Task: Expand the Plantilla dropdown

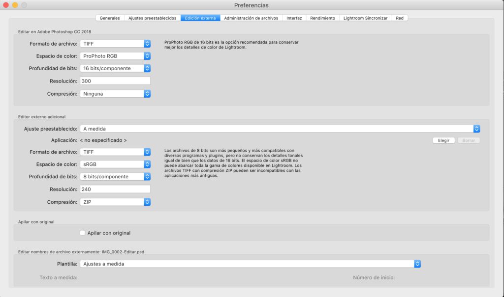Action: (x=251, y=264)
